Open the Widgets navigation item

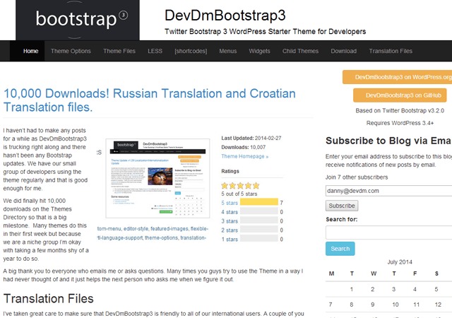point(259,51)
